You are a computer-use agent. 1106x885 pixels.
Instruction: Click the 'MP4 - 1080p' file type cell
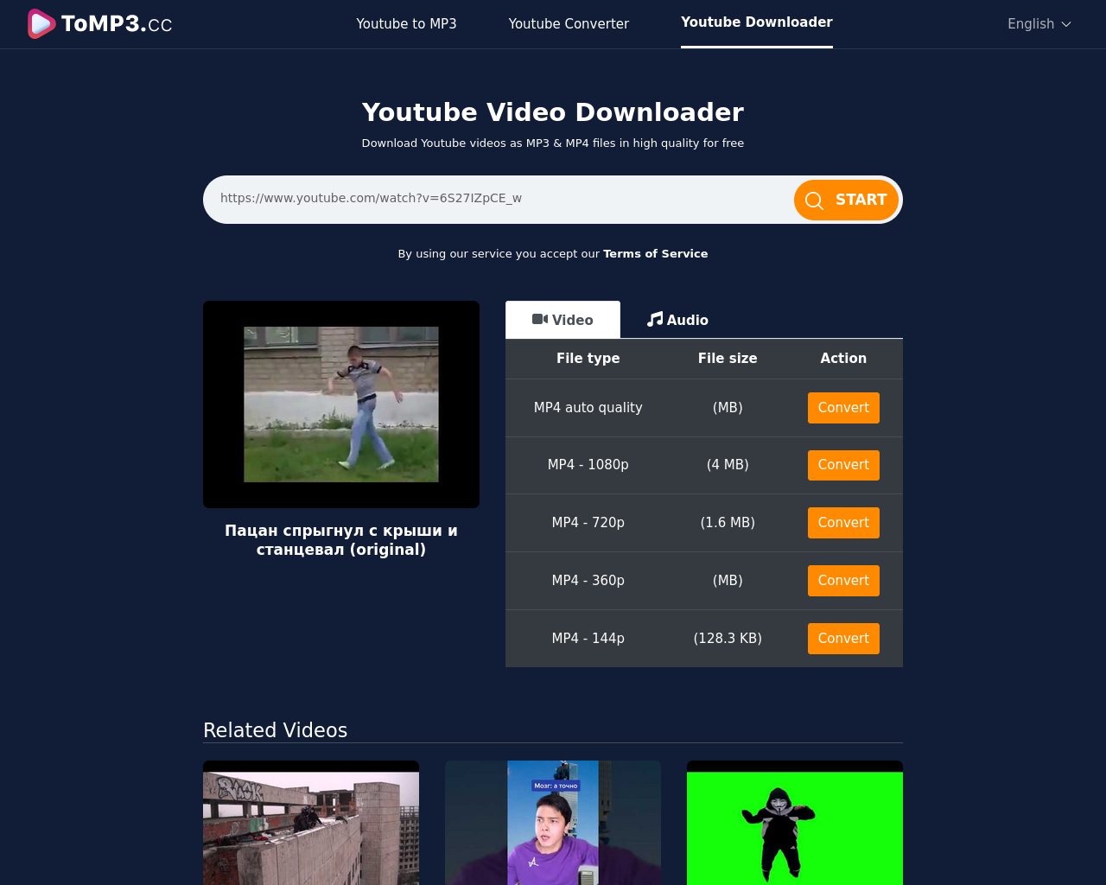(588, 465)
